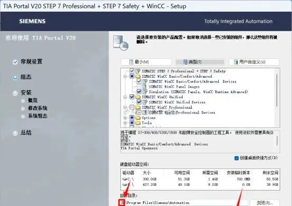
Task: Click the 驱动器 column header
Action: [128, 173]
